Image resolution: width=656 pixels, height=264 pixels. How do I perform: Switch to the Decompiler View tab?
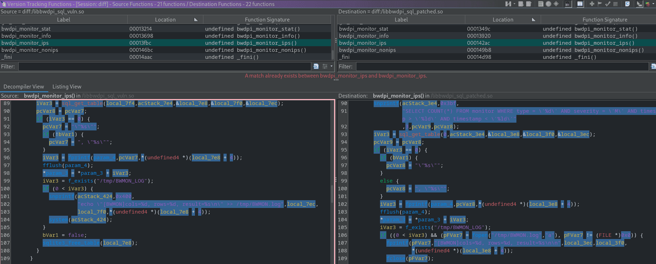[x=24, y=87]
